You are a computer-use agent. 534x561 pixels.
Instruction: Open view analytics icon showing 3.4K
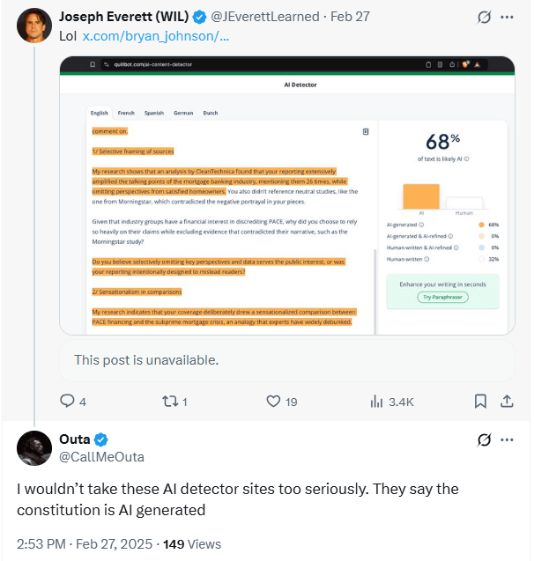point(376,401)
